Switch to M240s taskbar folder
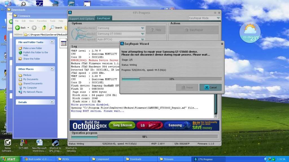Viewport: 289px width, 162px height. click(x=73, y=159)
